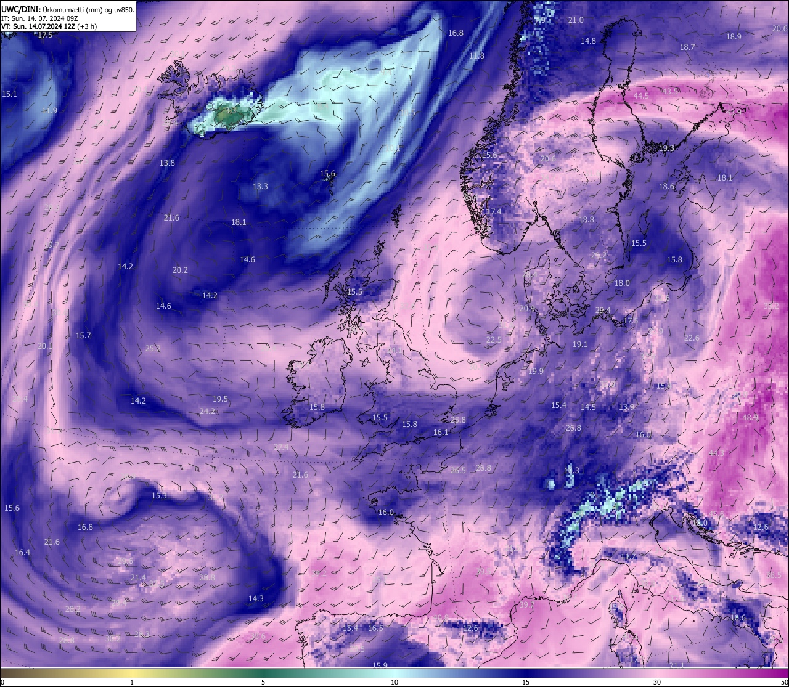Click the 14.8 value near the map top
Viewport: 789px width, 687px height.
click(x=589, y=41)
